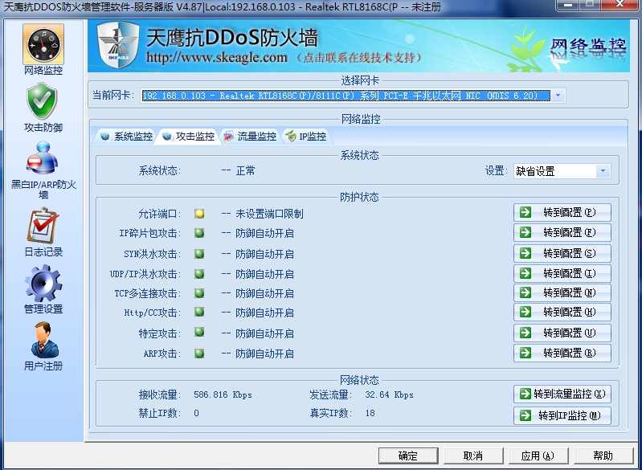Click the 系统状态 正常 text
The height and width of the screenshot is (470, 642).
(x=246, y=170)
